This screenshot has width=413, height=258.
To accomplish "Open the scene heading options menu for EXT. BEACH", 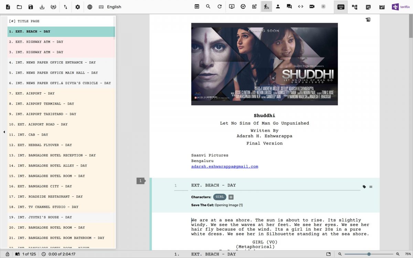I will click(371, 187).
